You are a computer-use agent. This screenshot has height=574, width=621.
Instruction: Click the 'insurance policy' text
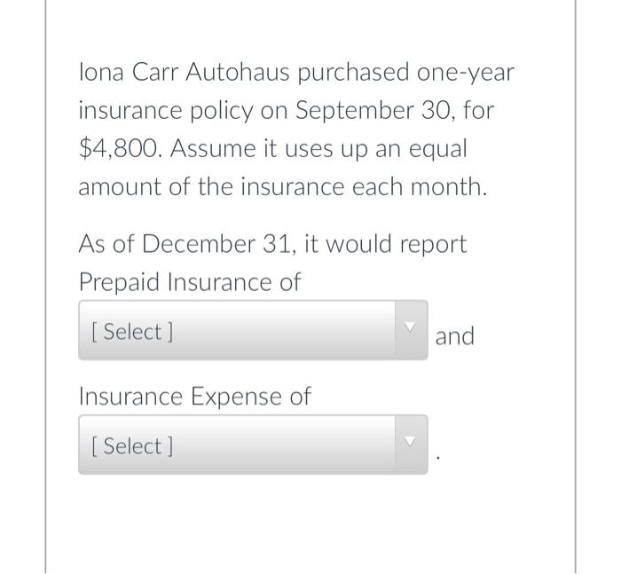click(165, 111)
